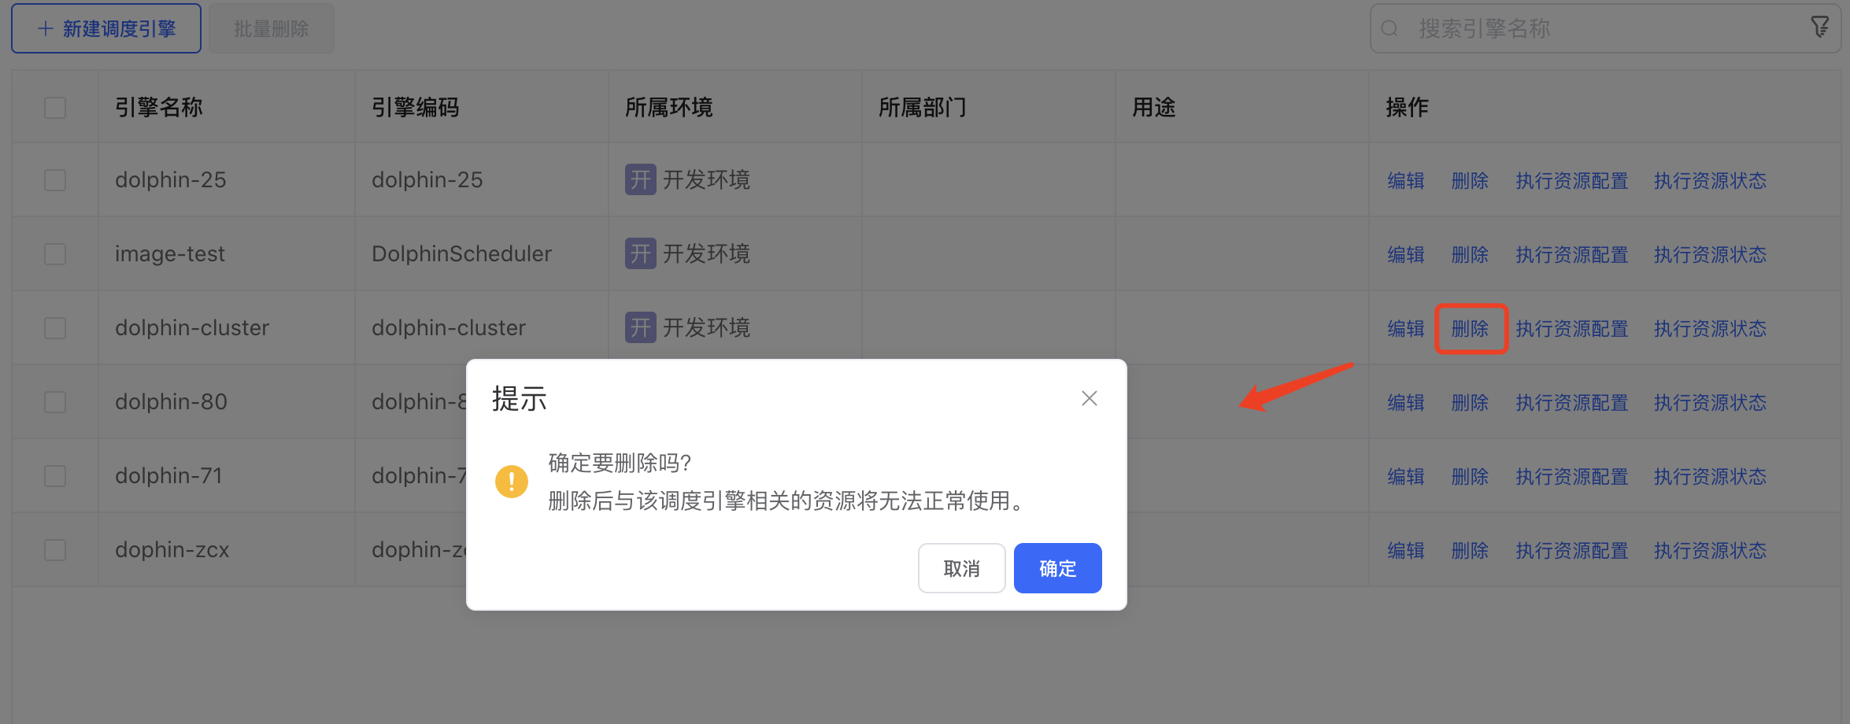1850x724 pixels.
Task: Click the magnifier icon in the search bar
Action: (x=1389, y=28)
